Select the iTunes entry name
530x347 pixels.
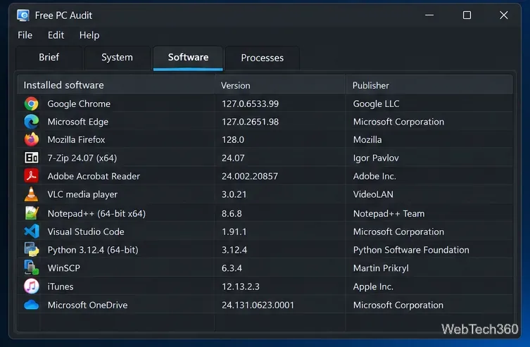61,286
